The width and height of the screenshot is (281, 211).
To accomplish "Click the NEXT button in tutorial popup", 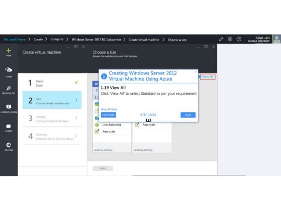I will pyautogui.click(x=188, y=115).
